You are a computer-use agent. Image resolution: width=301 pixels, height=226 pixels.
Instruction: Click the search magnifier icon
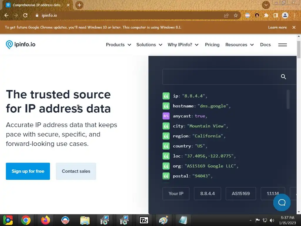point(283,77)
